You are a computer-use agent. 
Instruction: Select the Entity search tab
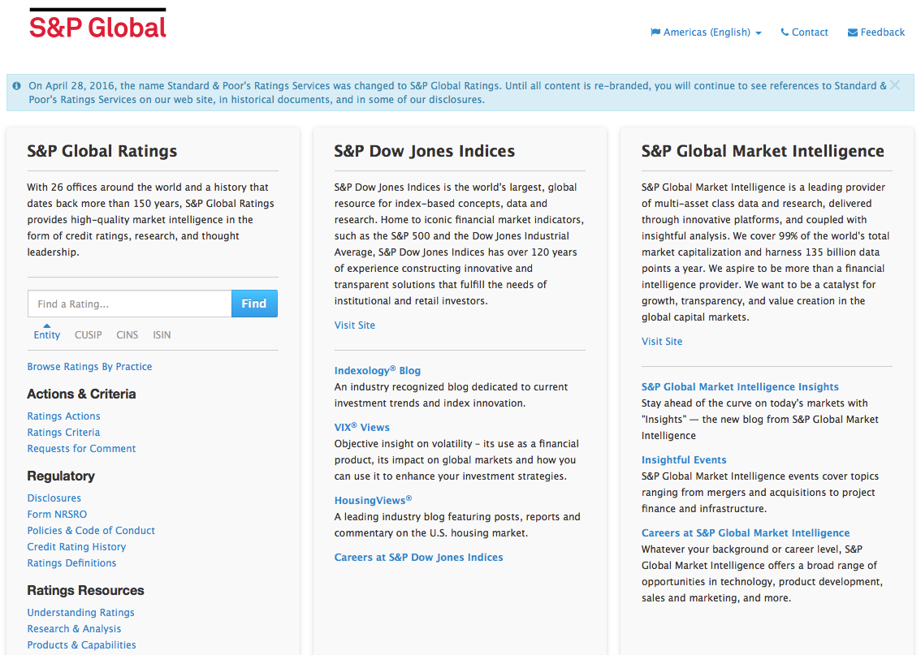tap(46, 334)
